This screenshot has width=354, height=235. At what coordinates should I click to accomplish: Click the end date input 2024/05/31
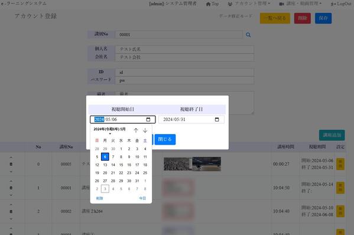[191, 119]
